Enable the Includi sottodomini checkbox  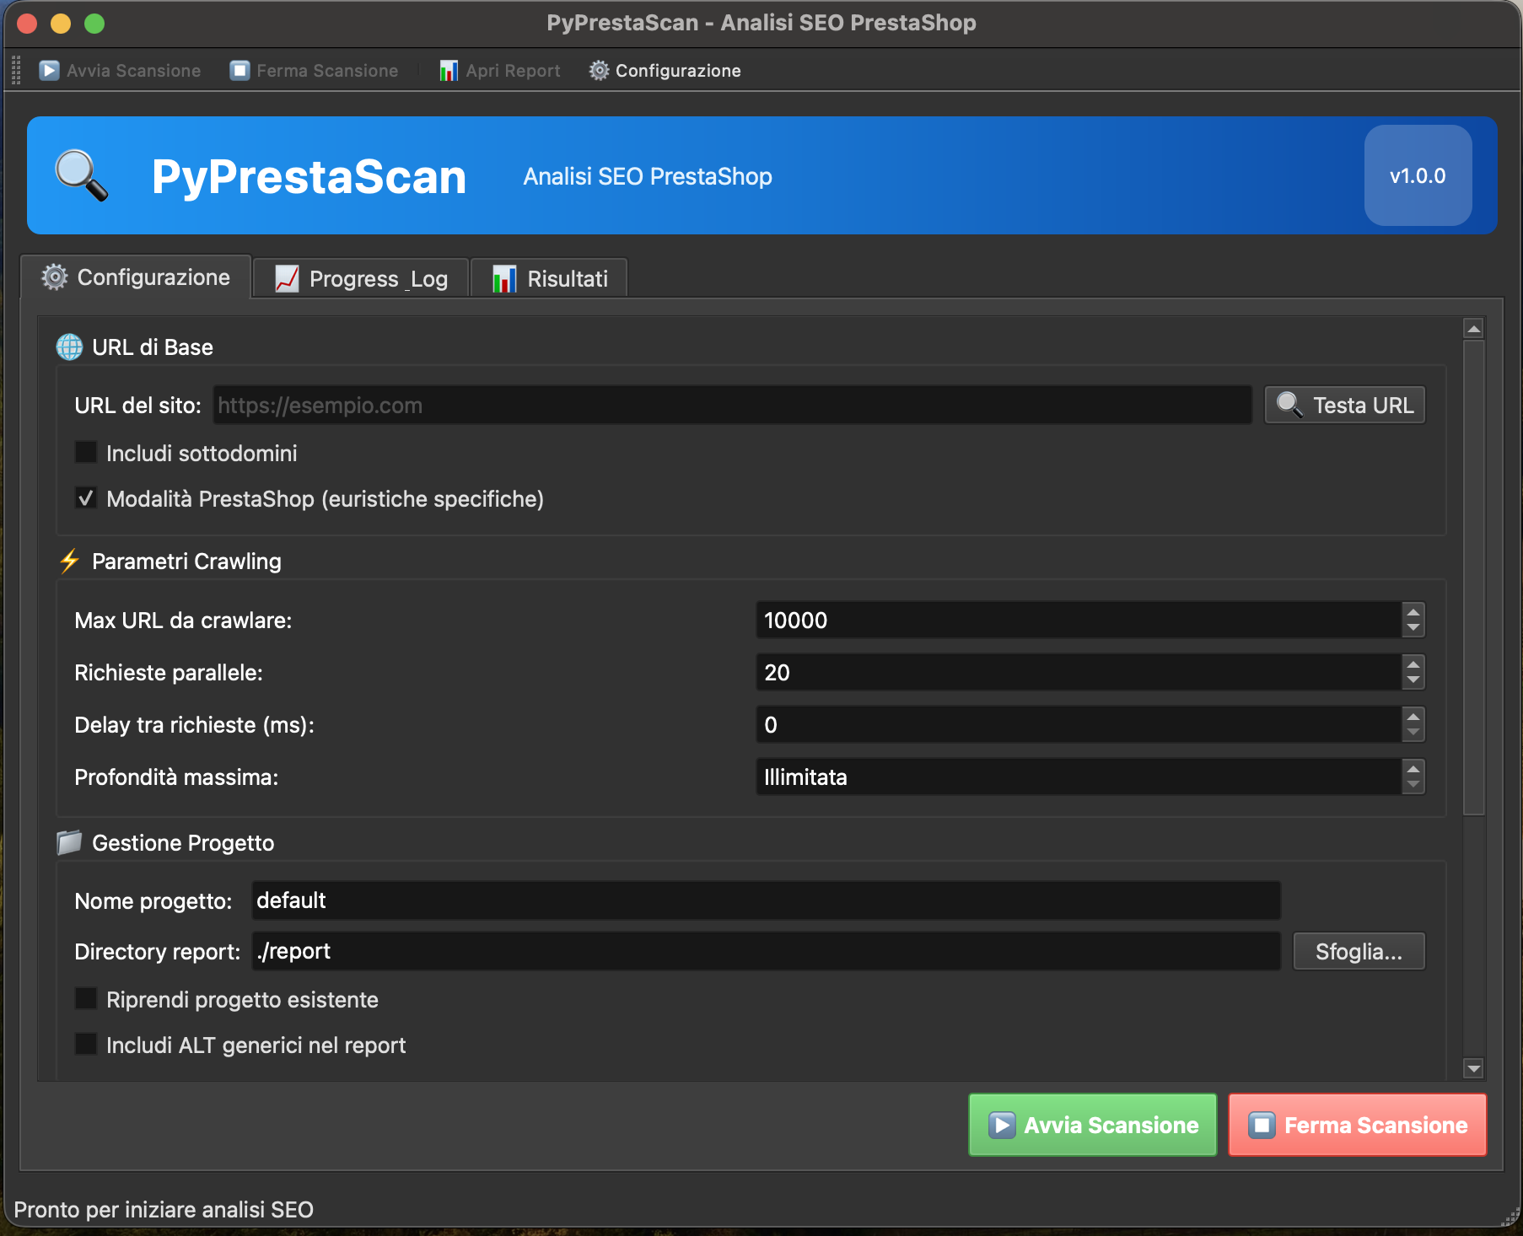pos(85,452)
